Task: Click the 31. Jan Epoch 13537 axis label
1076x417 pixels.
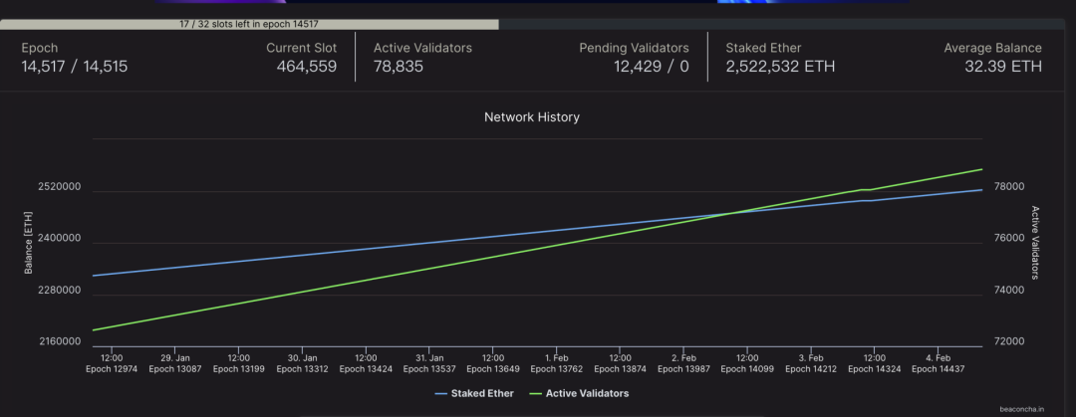Action: coord(429,363)
